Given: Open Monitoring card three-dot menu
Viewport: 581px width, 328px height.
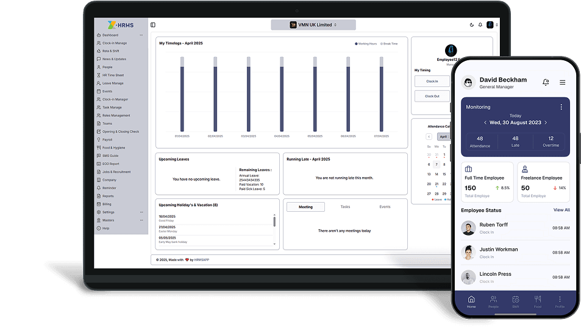Looking at the screenshot, I should 561,107.
